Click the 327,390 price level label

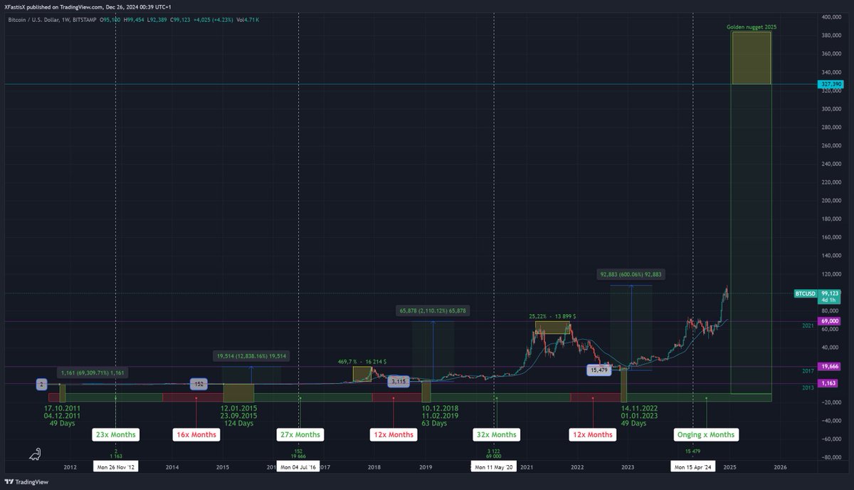832,84
